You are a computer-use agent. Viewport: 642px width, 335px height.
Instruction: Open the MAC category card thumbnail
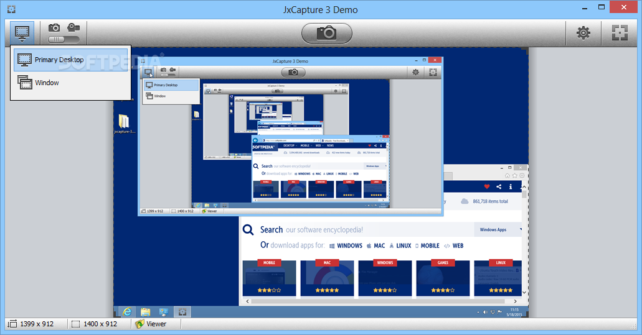click(x=327, y=278)
